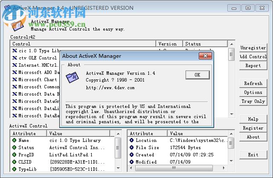
Task: Sort by the Status column header
Action: (205, 44)
